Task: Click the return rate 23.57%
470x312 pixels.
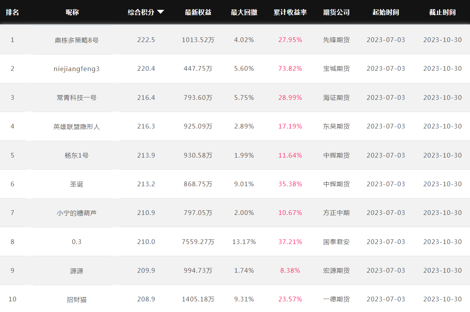Action: (x=290, y=299)
